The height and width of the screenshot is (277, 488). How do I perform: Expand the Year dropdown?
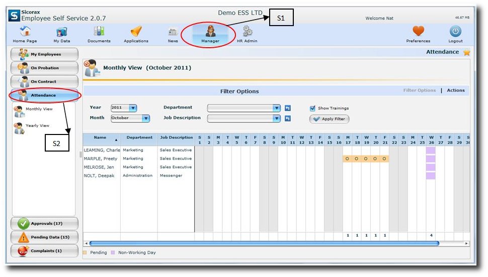pos(132,108)
